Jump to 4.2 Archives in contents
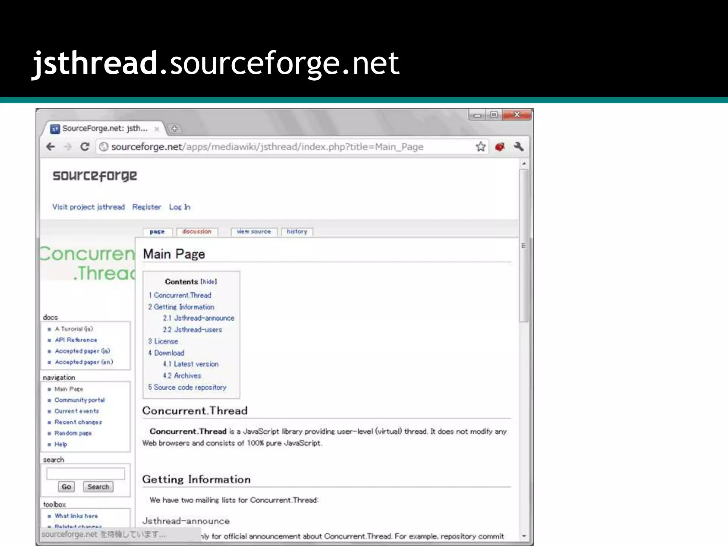This screenshot has height=546, width=728. pos(182,375)
